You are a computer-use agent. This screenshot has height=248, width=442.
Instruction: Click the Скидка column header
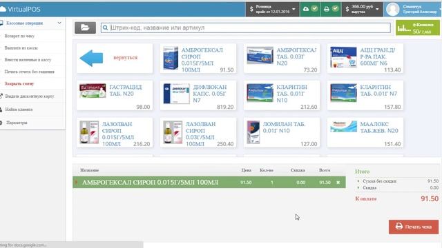pyautogui.click(x=298, y=170)
